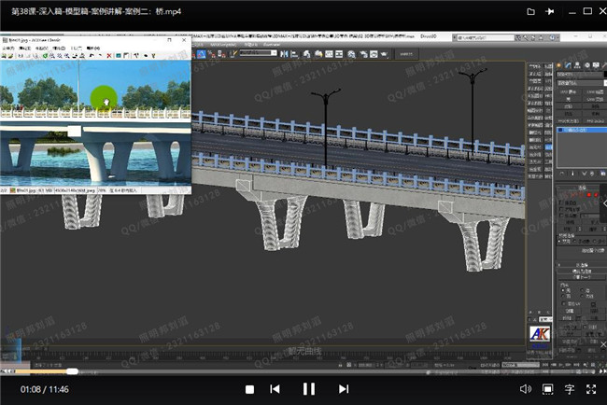The height and width of the screenshot is (405, 607).
Task: Click the object name field in Modify panel
Action: [579, 74]
